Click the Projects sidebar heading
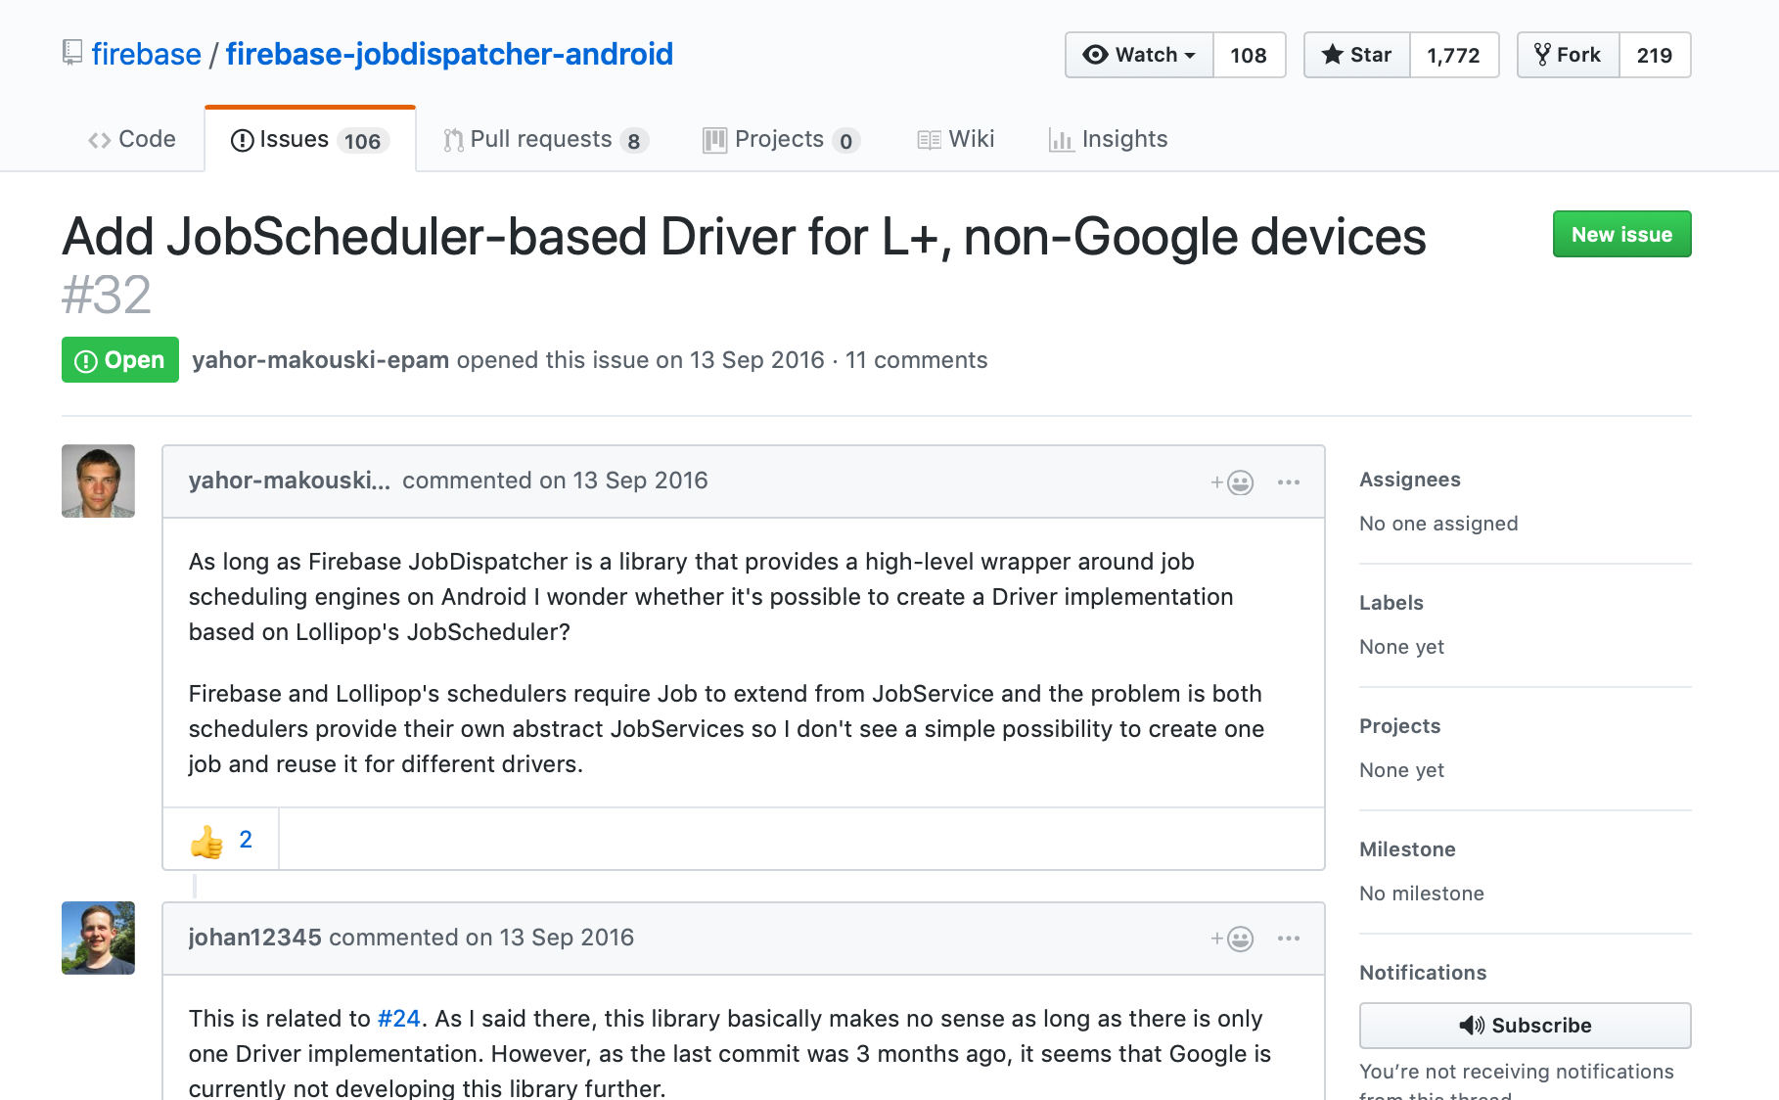The height and width of the screenshot is (1100, 1779). point(1400,726)
